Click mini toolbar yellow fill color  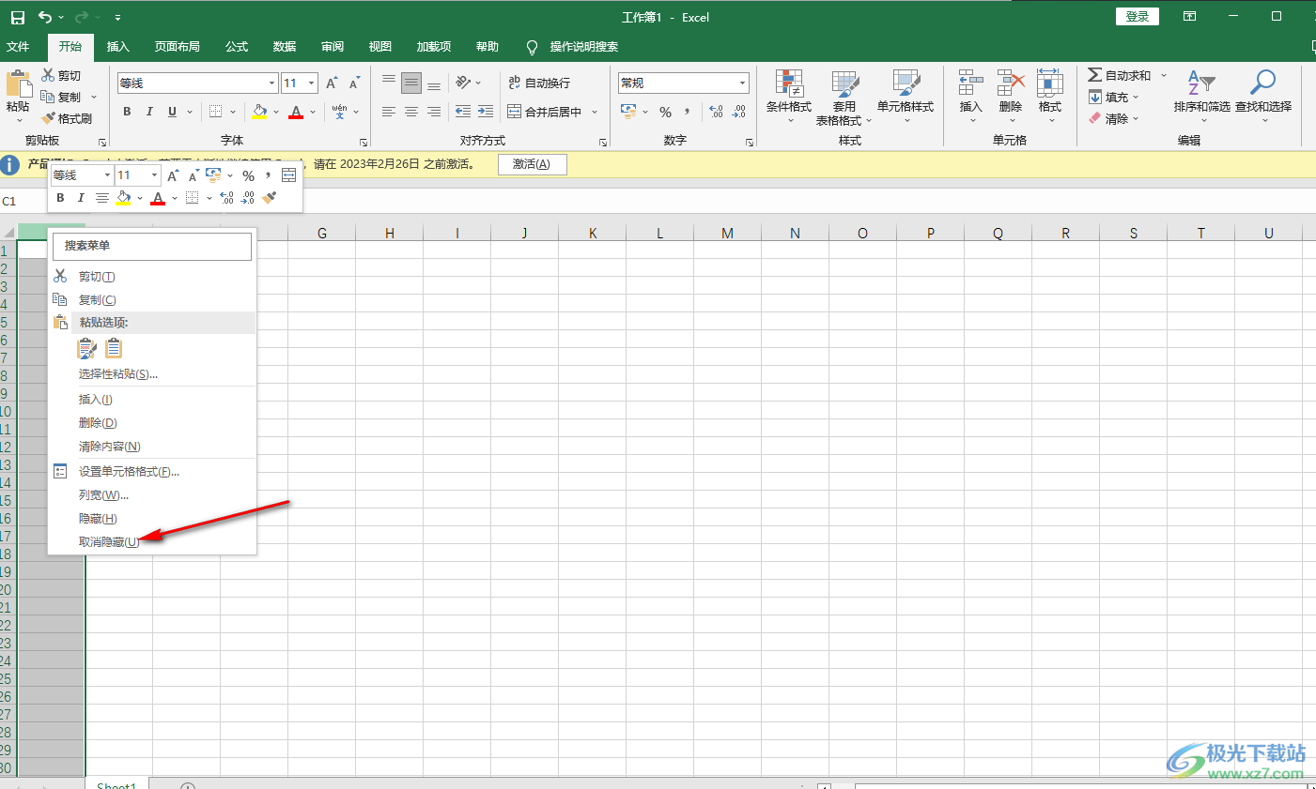click(x=123, y=198)
